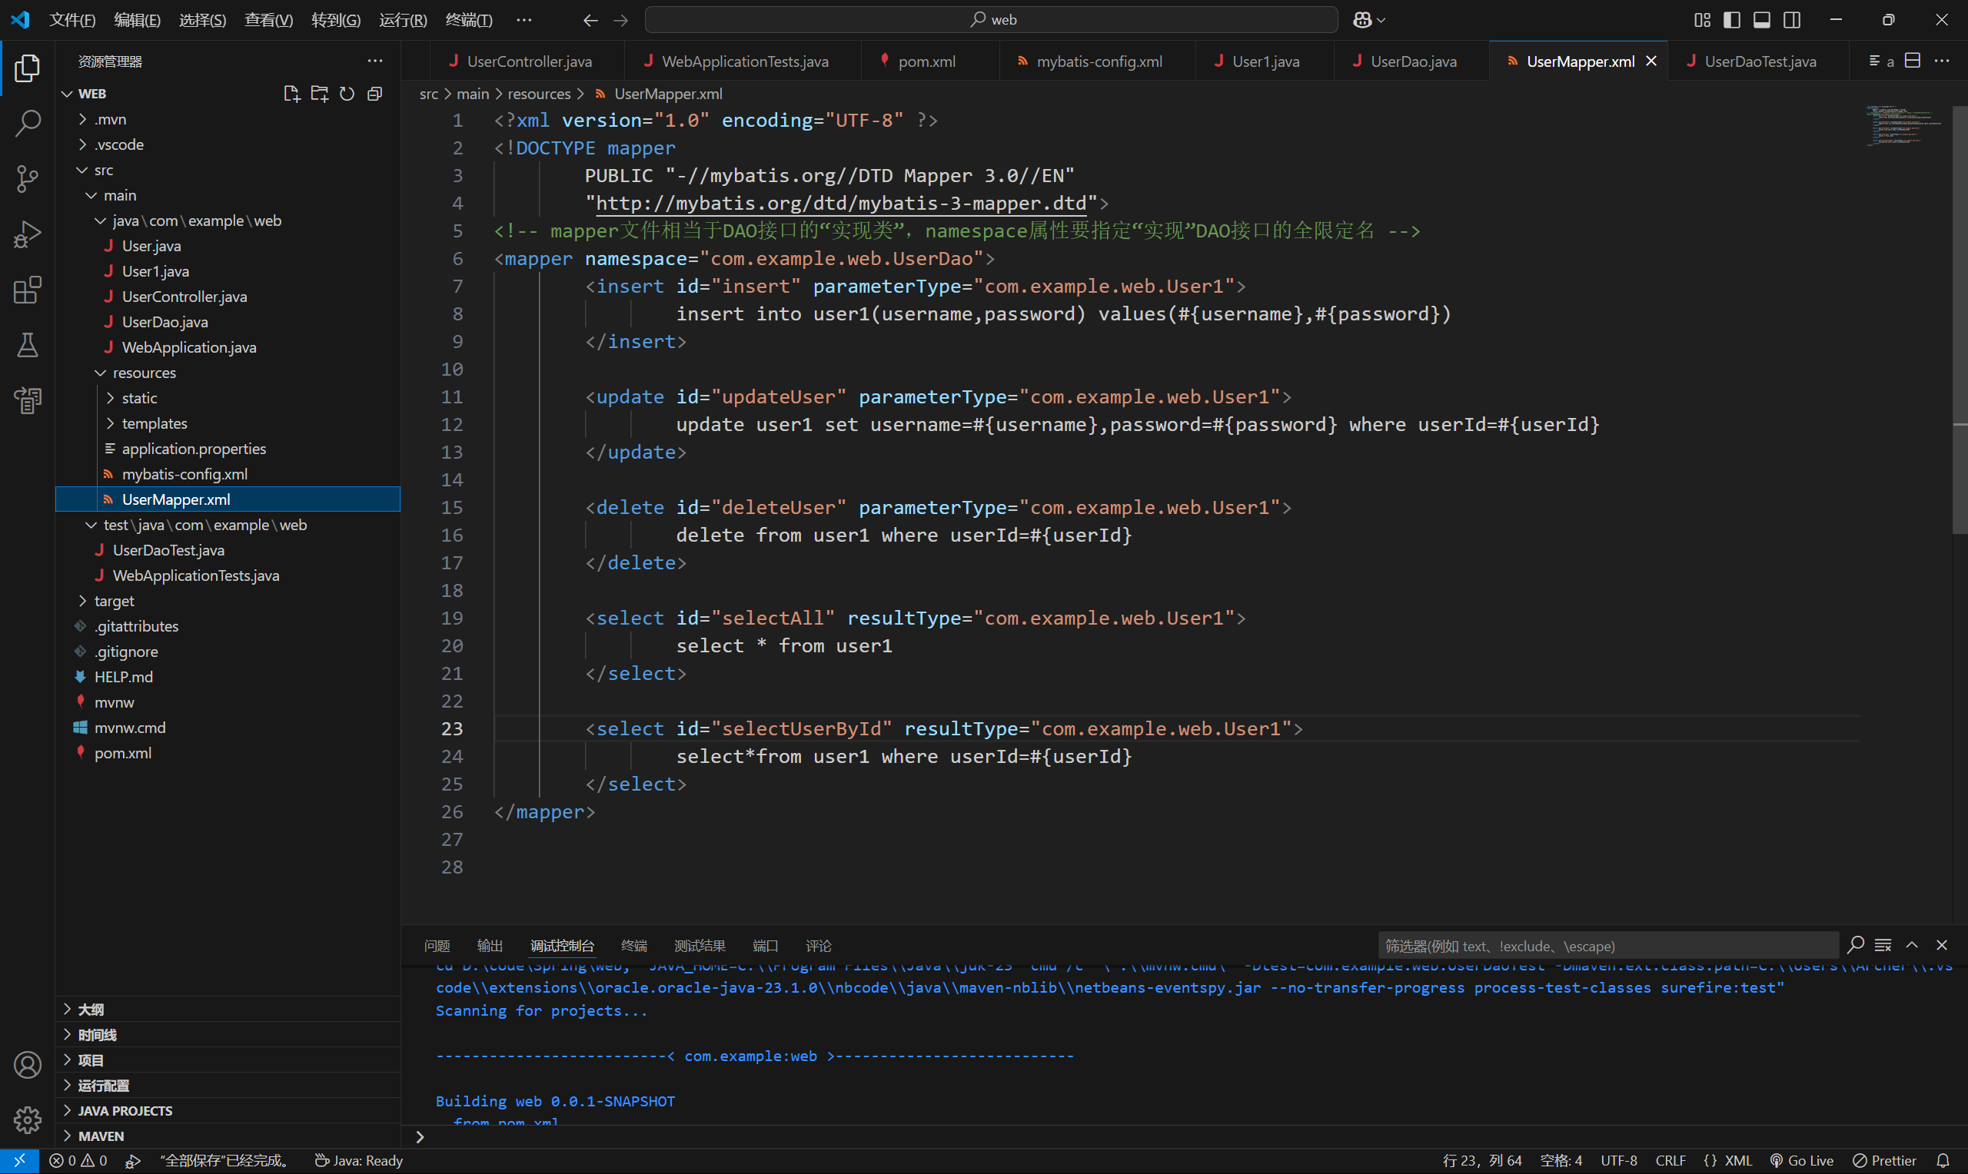Refresh the explorer file tree
The width and height of the screenshot is (1968, 1174).
[x=347, y=93]
